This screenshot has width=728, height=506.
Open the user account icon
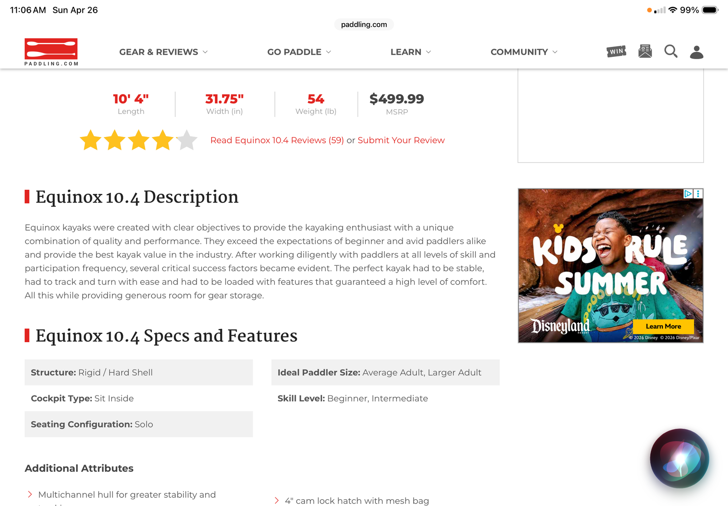pos(696,52)
